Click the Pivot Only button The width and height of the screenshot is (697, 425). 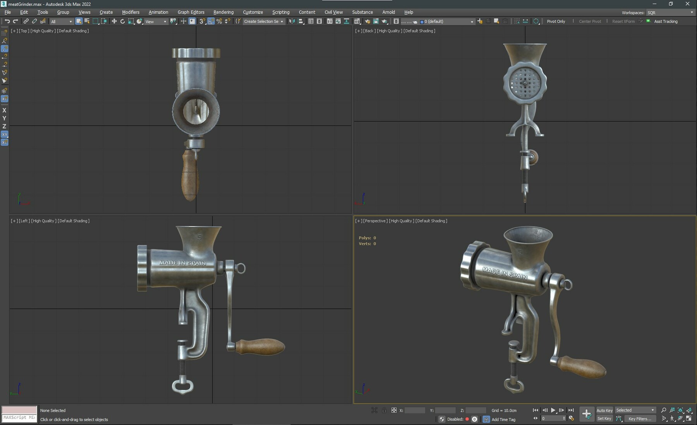point(556,21)
